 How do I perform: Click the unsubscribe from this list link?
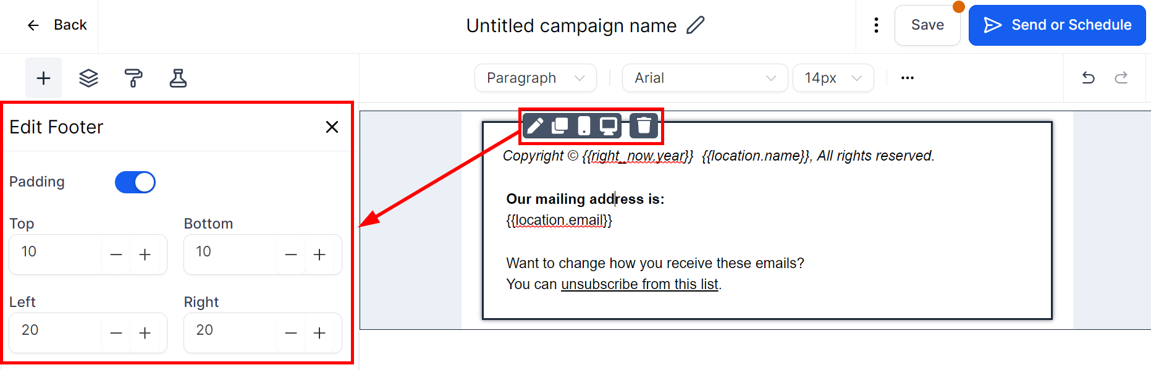[639, 284]
